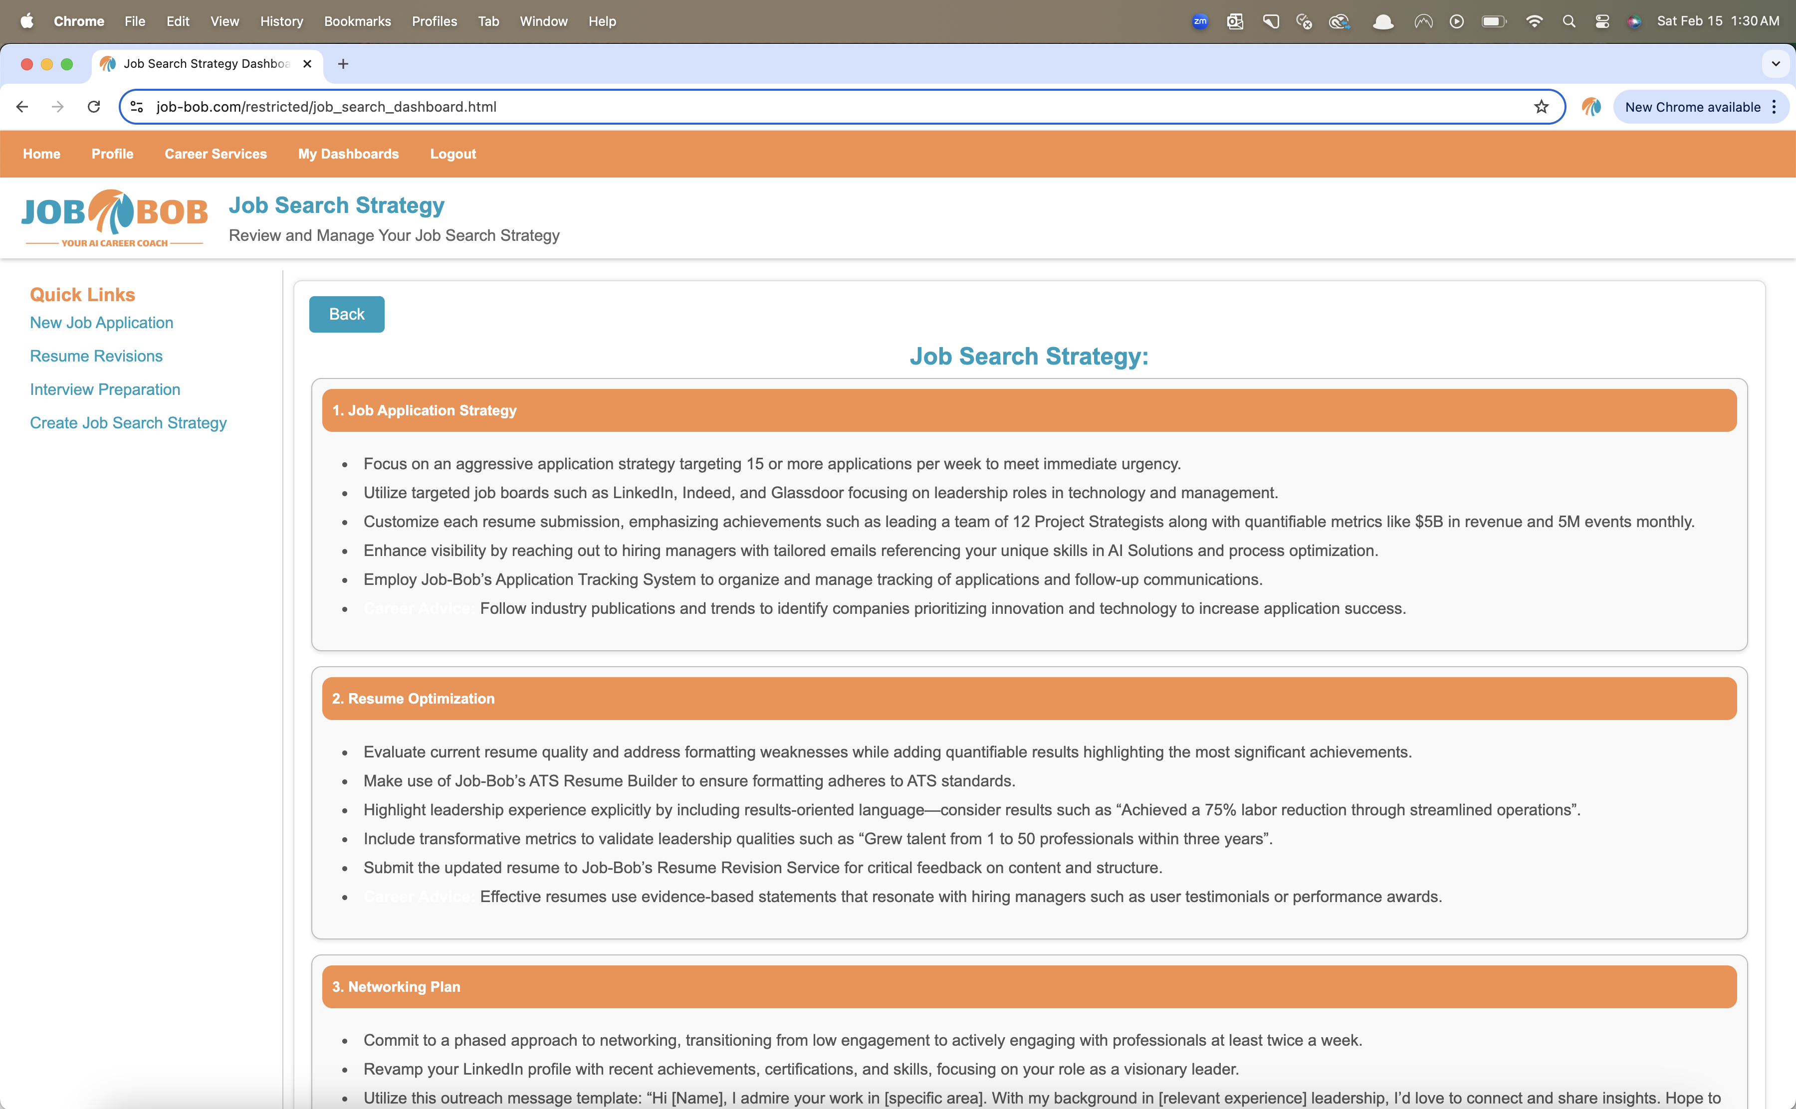1796x1109 pixels.
Task: Select the Job Search Strategy Dashboard tab
Action: click(x=207, y=64)
